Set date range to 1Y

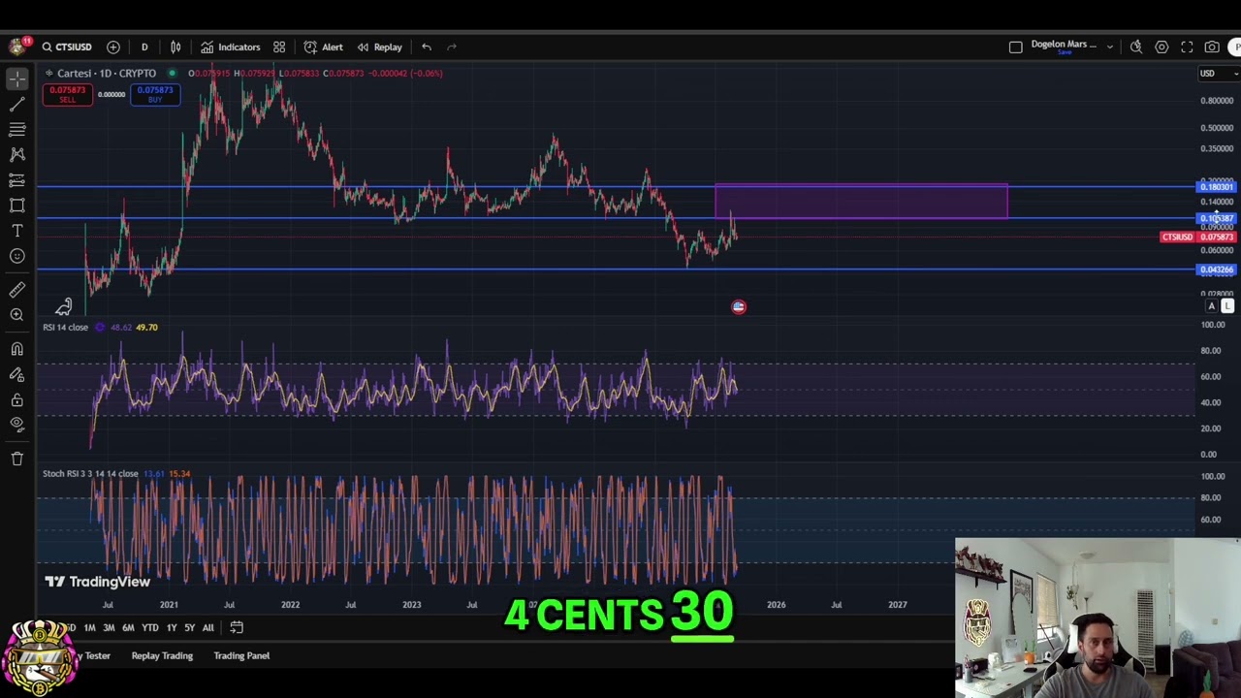pos(172,627)
